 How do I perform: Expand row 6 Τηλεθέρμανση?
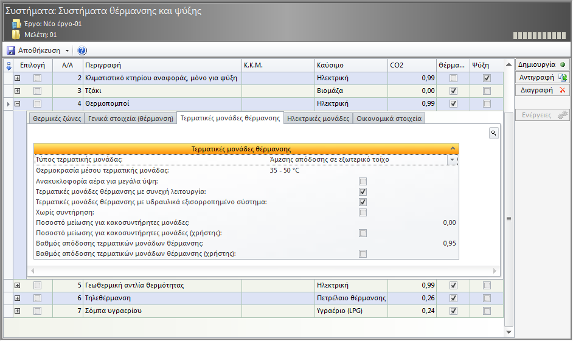(17, 298)
